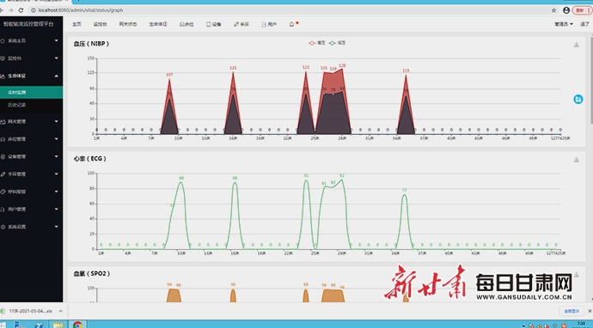The image size is (593, 328).
Task: Bookmark this page with the star icon
Action: pyautogui.click(x=553, y=10)
